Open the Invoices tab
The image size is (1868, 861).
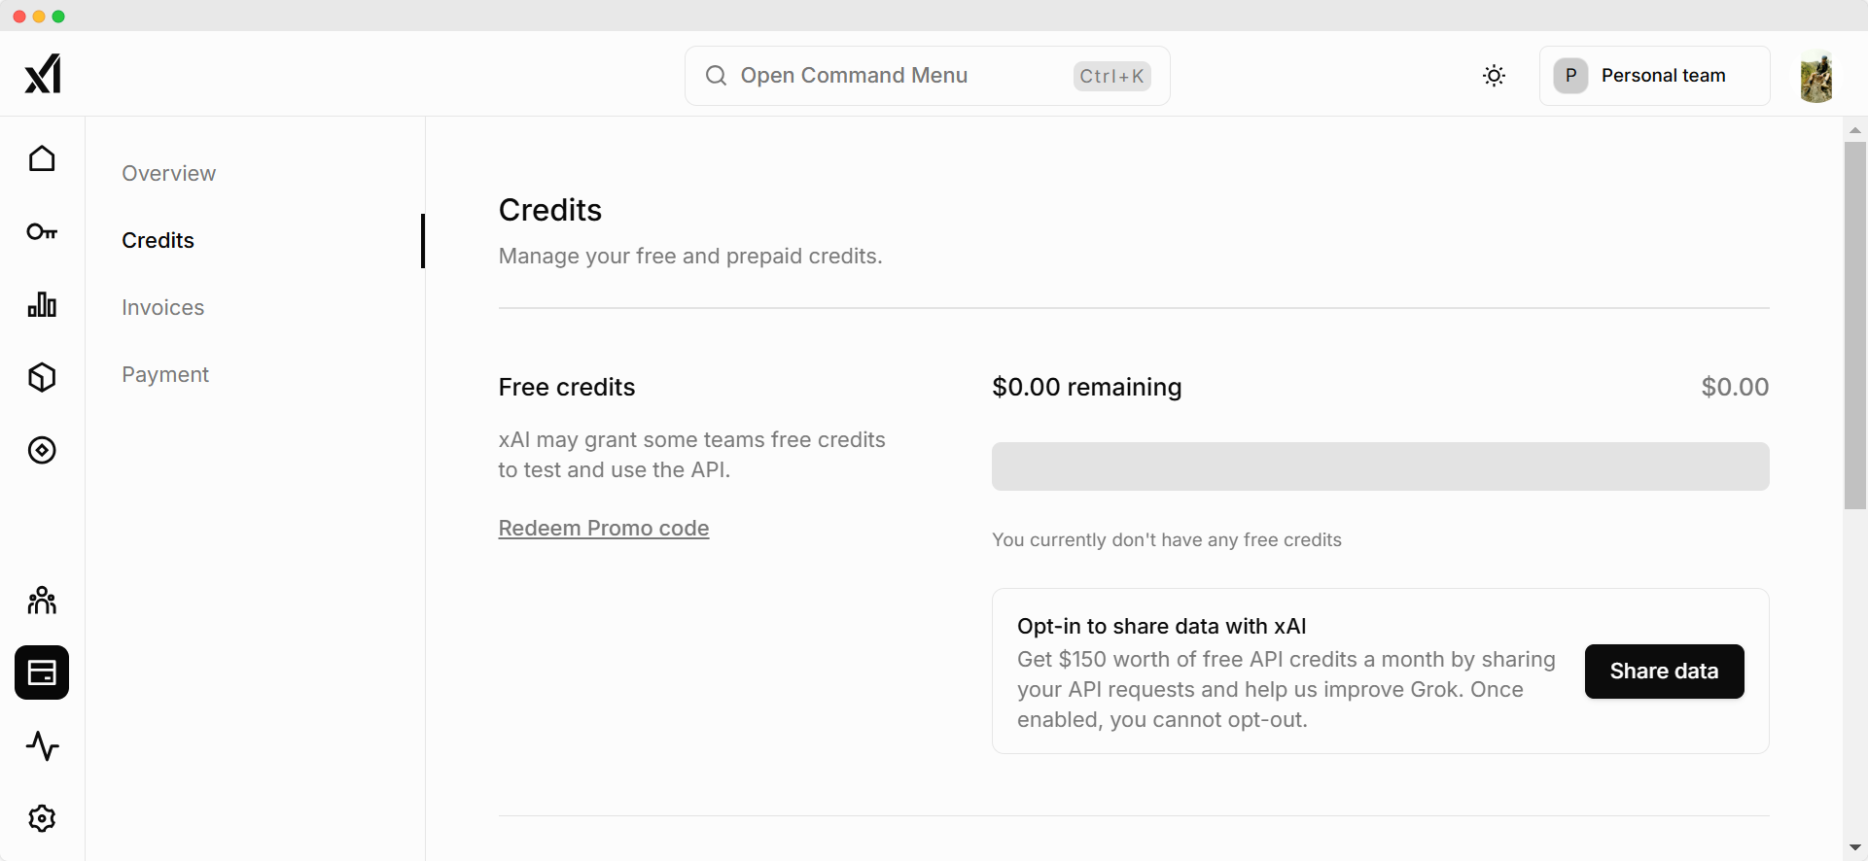[163, 307]
